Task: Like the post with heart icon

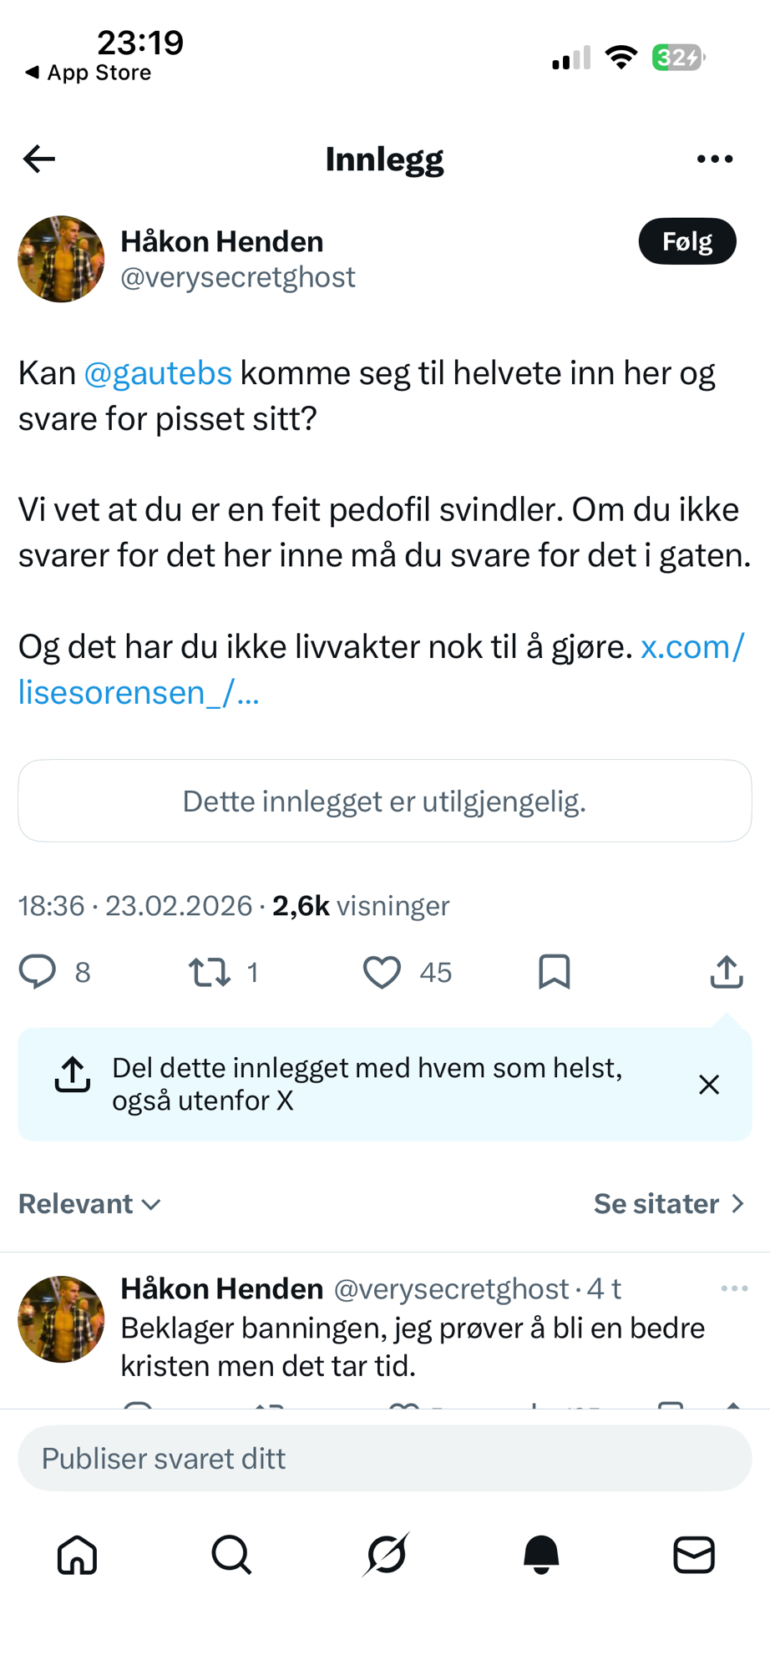Action: [382, 972]
